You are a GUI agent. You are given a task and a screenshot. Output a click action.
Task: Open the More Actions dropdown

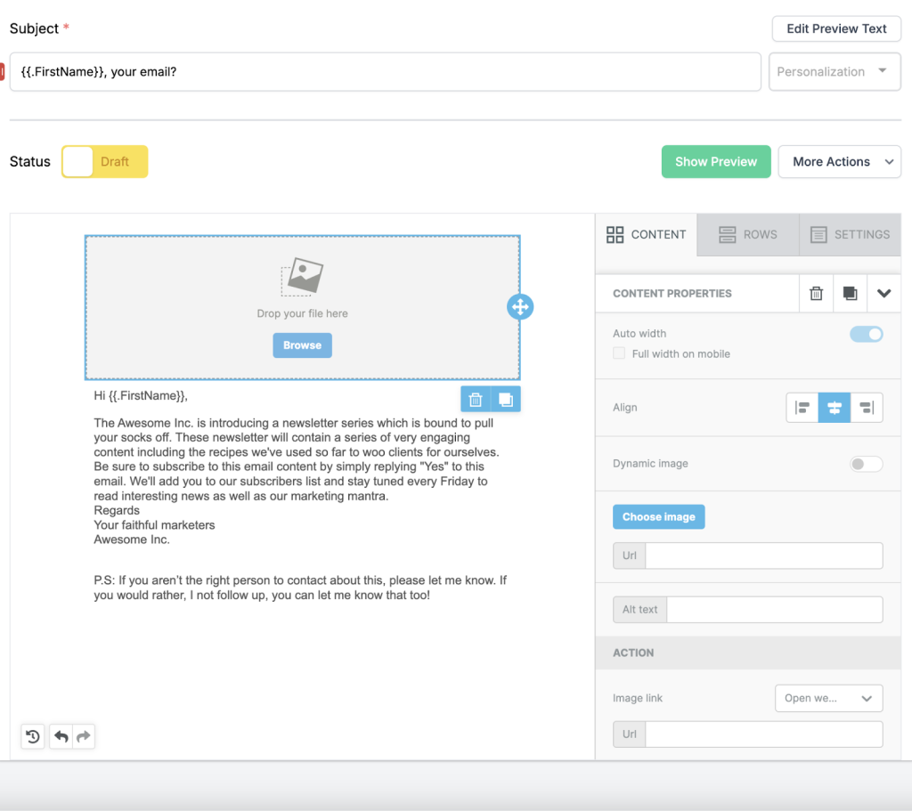[x=839, y=161]
